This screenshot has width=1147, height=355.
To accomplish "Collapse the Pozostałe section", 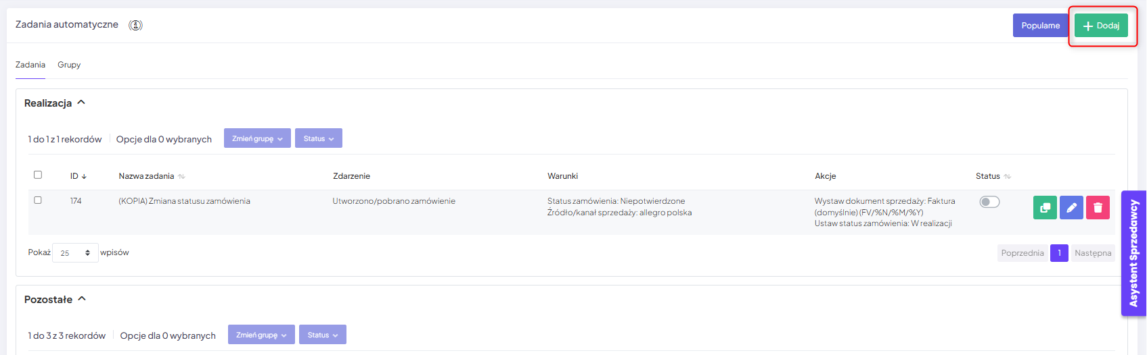I will 82,299.
